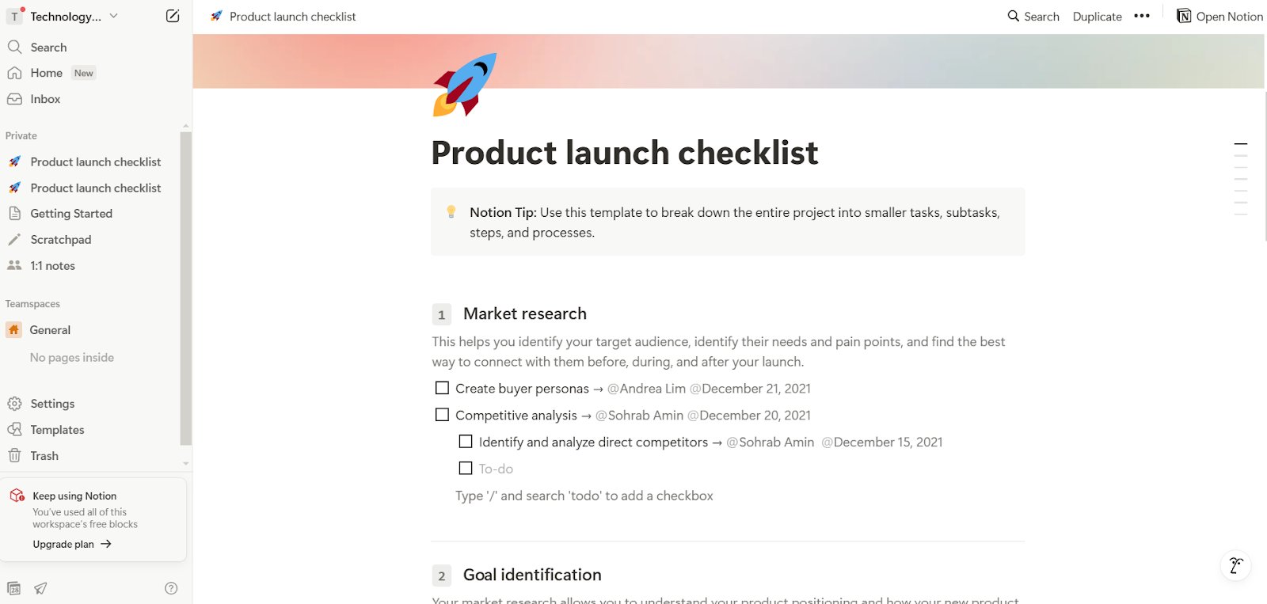The image size is (1267, 604).
Task: Open Settings via the gear icon
Action: click(14, 403)
